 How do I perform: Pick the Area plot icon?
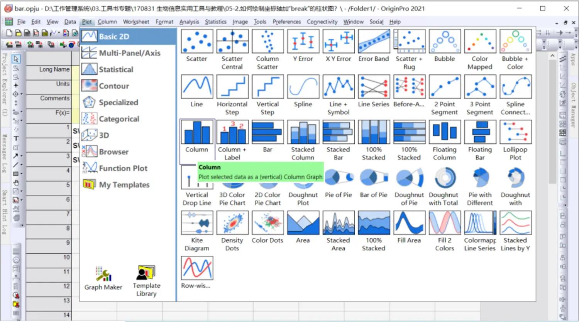click(303, 223)
